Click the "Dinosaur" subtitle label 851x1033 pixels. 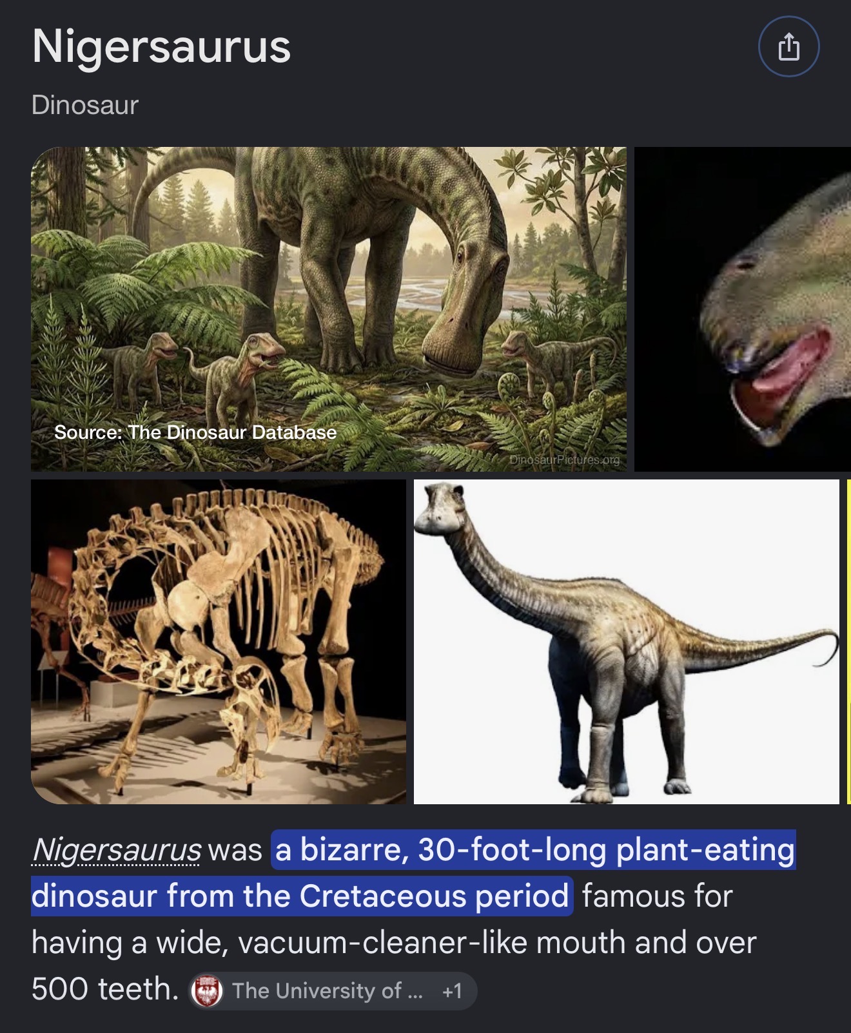coord(85,105)
